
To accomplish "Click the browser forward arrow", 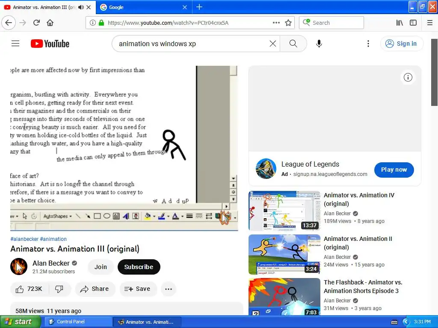I will coord(23,23).
